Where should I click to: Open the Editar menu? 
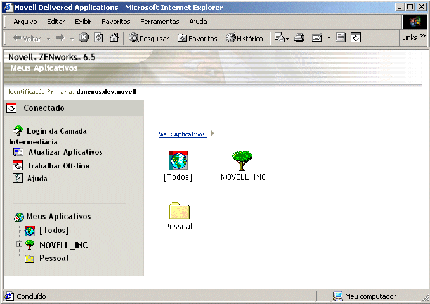pyautogui.click(x=56, y=22)
